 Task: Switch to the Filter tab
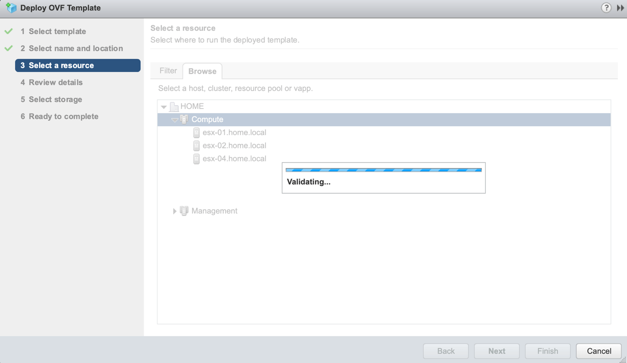tap(168, 71)
